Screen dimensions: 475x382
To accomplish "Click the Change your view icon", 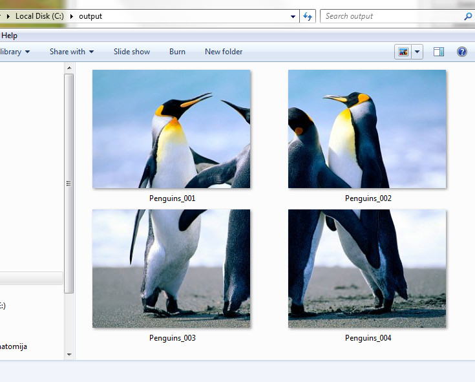I will coord(403,52).
